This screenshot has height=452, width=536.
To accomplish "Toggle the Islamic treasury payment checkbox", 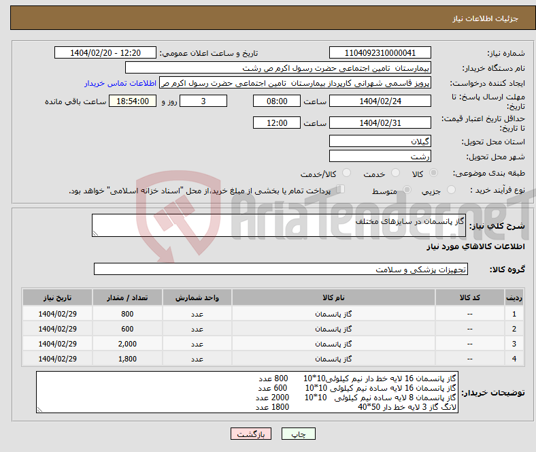I will 341,189.
